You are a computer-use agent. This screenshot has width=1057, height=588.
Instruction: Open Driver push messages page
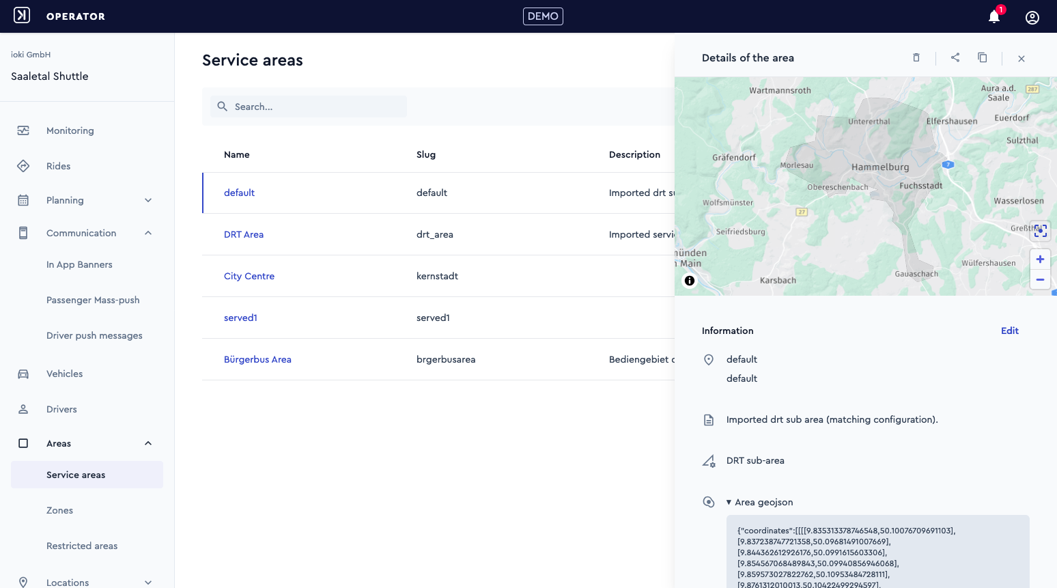[x=94, y=336]
